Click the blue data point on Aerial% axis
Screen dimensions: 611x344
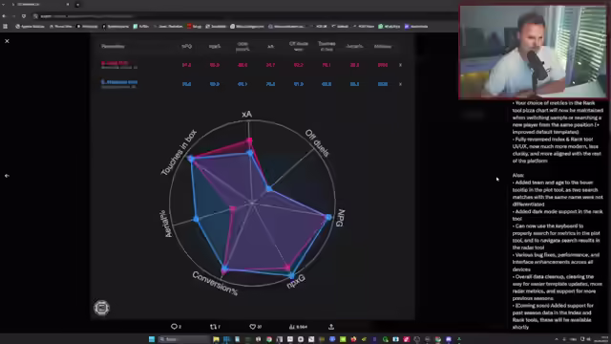coord(196,219)
